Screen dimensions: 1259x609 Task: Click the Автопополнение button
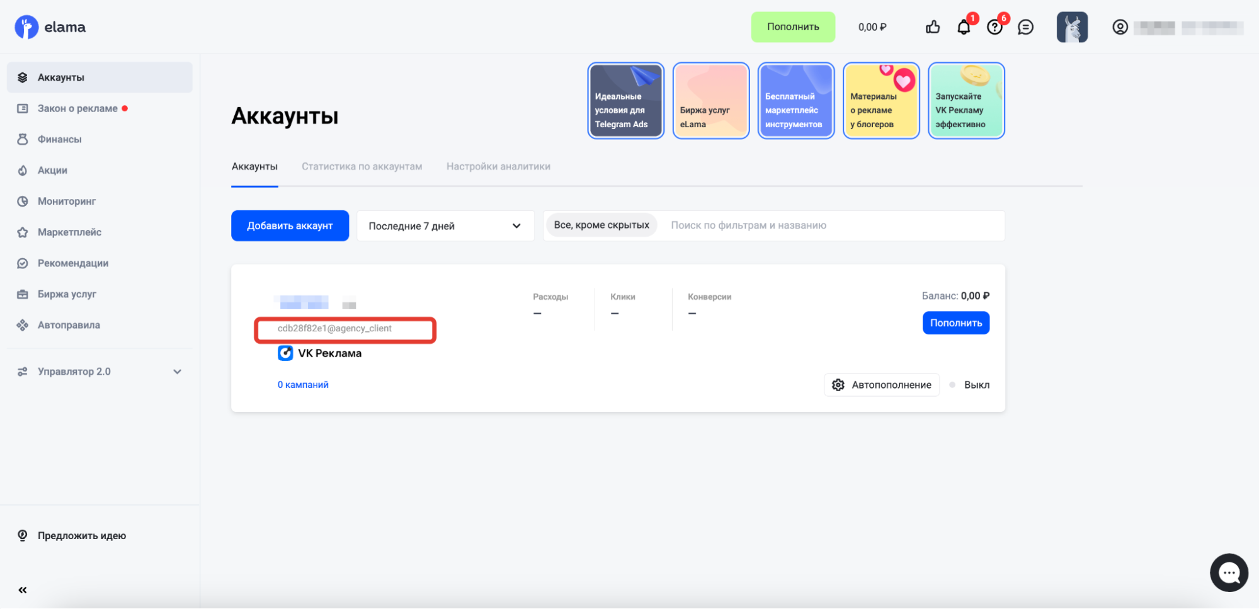point(882,385)
